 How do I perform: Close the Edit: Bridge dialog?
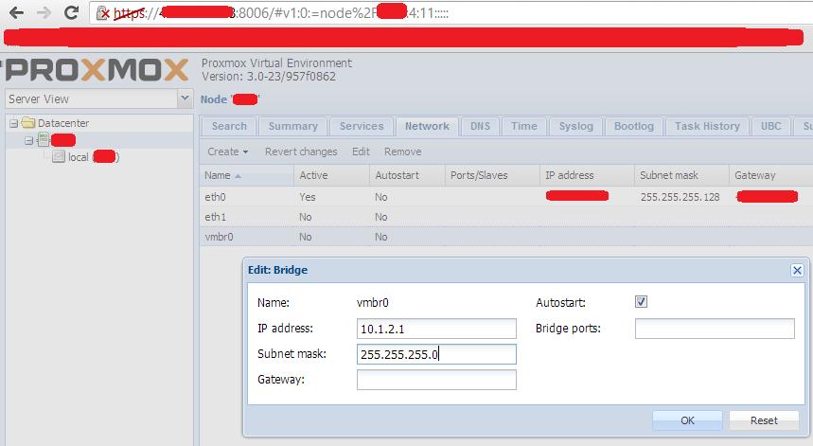(x=797, y=270)
